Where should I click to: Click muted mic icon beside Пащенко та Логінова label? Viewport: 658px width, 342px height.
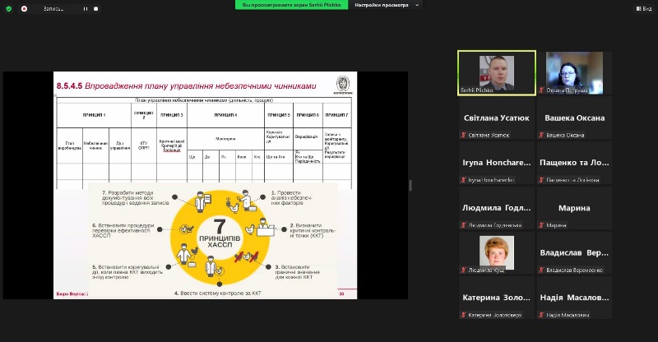point(542,180)
